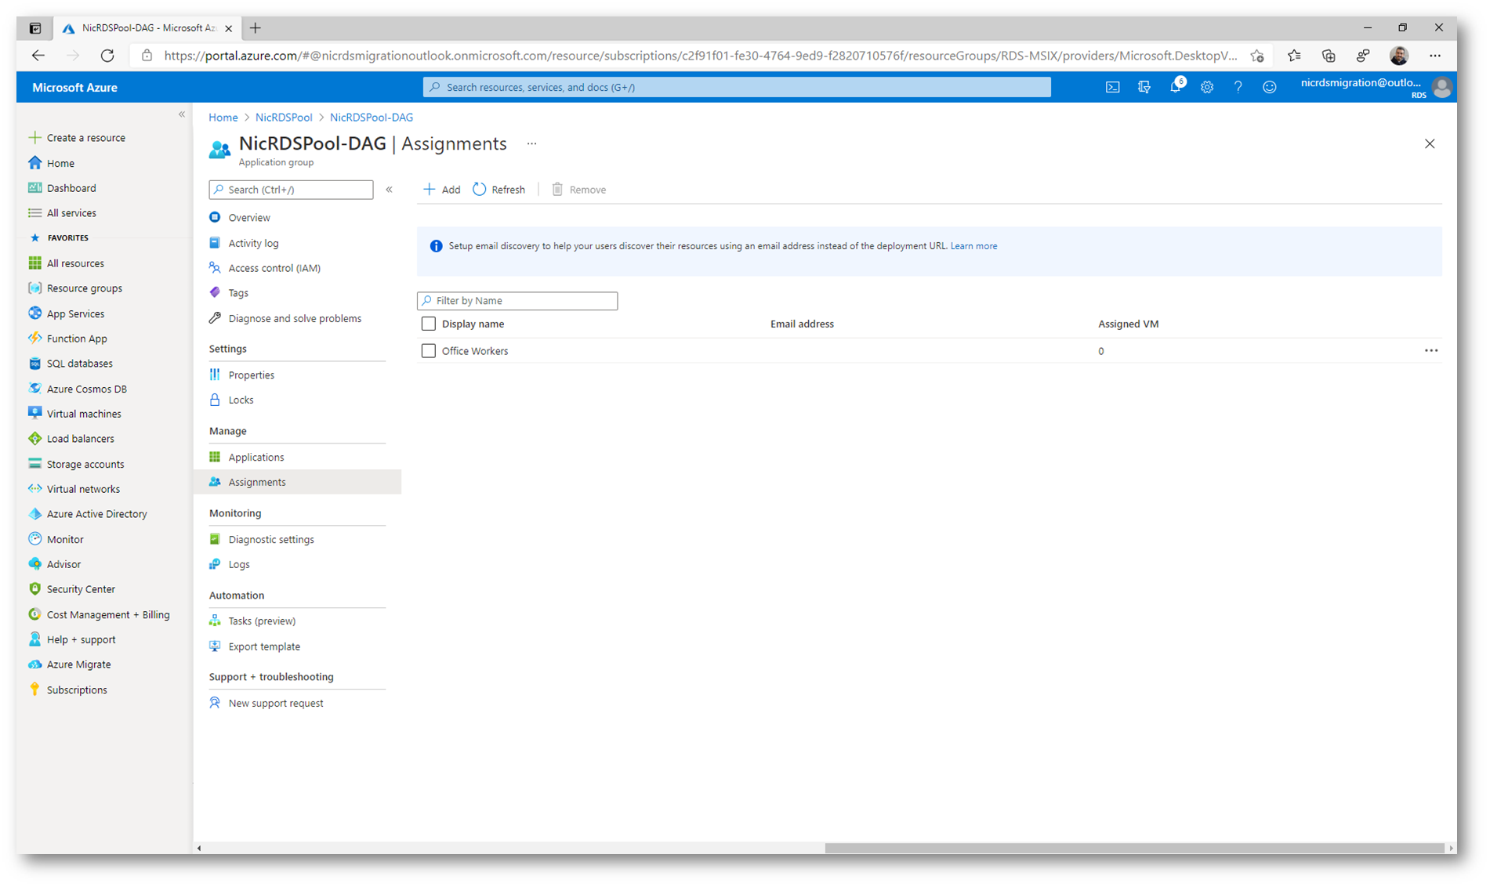Open more options ellipsis beside Assignments title
Screen dimensions: 1490x887
(x=532, y=144)
